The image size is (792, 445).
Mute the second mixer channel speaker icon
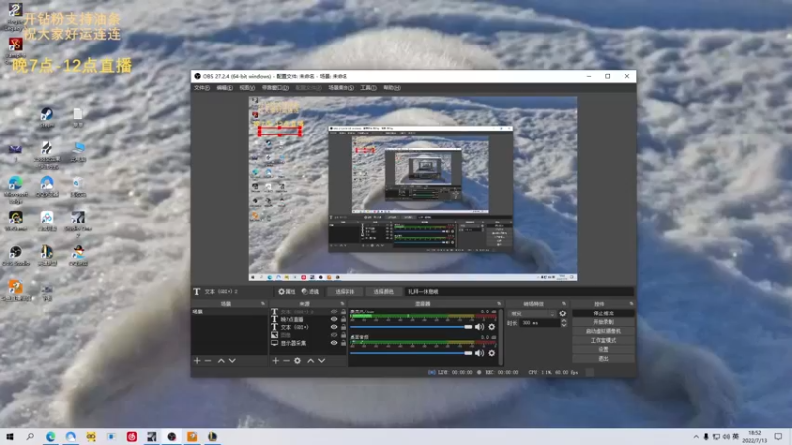[479, 352]
